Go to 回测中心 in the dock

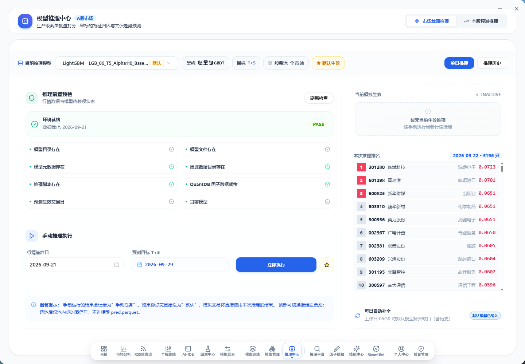pyautogui.click(x=208, y=351)
